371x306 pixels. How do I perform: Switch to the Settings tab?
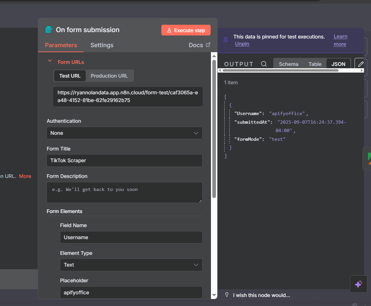click(x=102, y=45)
